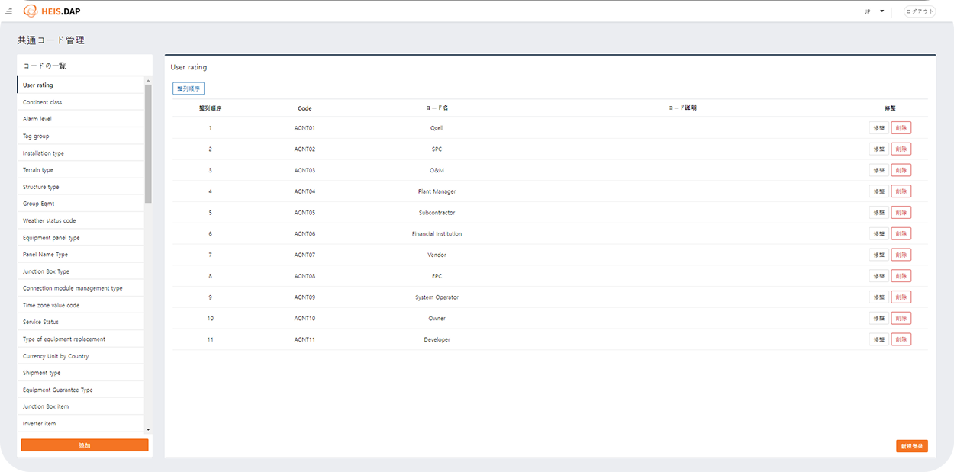954x472 pixels.
Task: Delete the Developer row
Action: click(901, 339)
